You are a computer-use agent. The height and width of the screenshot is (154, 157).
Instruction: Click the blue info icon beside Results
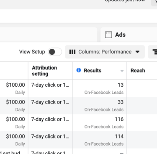point(79,70)
